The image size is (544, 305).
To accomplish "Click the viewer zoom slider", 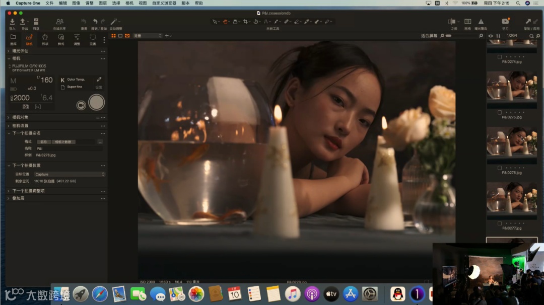I will (x=461, y=36).
